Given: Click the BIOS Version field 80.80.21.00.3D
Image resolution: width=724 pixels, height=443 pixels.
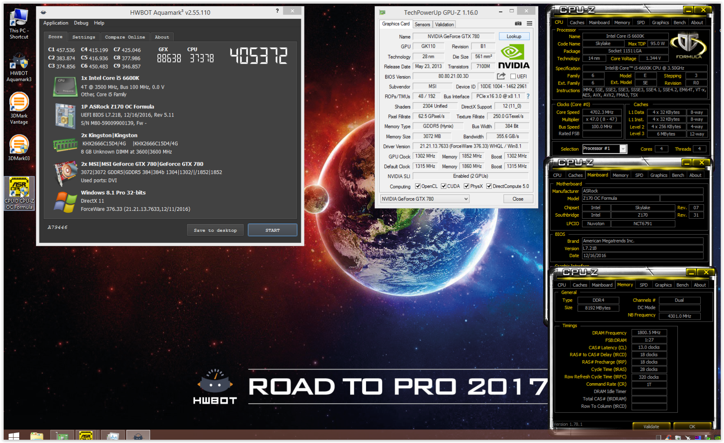Looking at the screenshot, I should point(453,76).
